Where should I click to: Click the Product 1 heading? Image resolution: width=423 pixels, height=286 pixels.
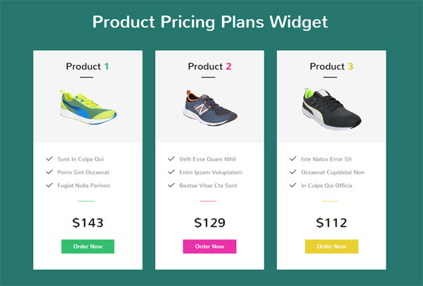pos(87,66)
